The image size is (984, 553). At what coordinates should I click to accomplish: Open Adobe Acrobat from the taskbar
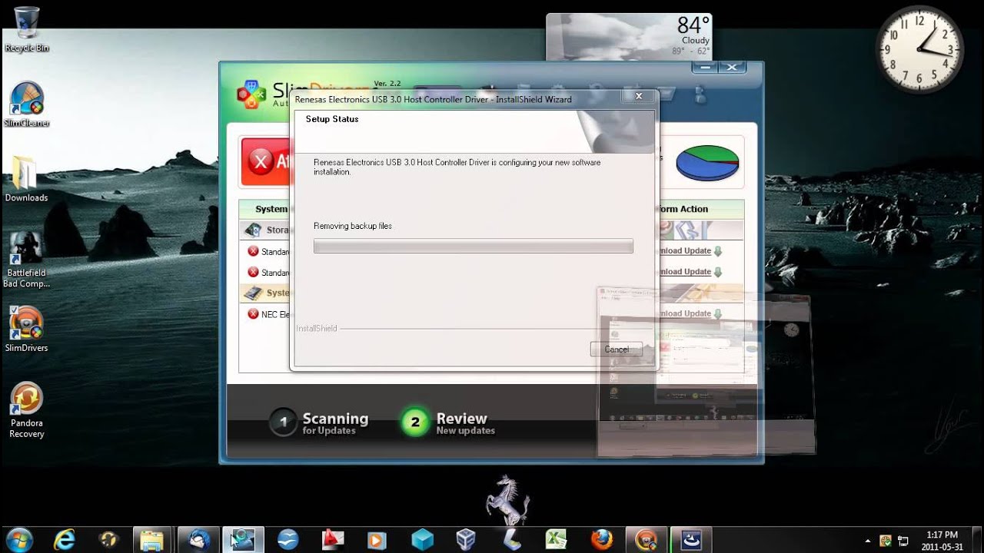point(333,539)
